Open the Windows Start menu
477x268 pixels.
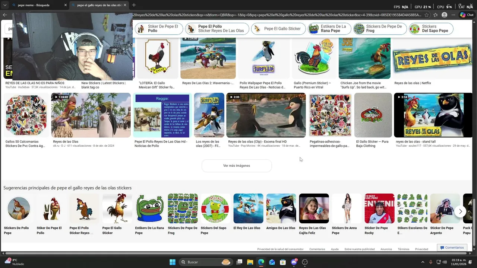point(173,262)
